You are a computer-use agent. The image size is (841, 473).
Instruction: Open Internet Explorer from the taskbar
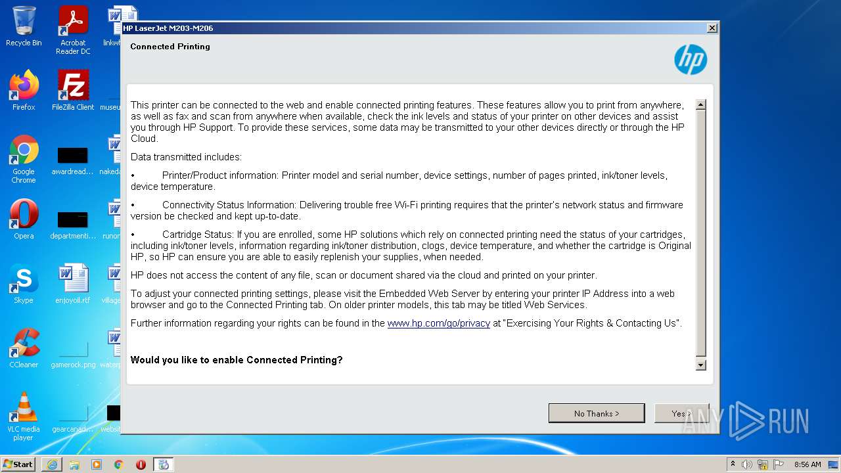point(52,464)
